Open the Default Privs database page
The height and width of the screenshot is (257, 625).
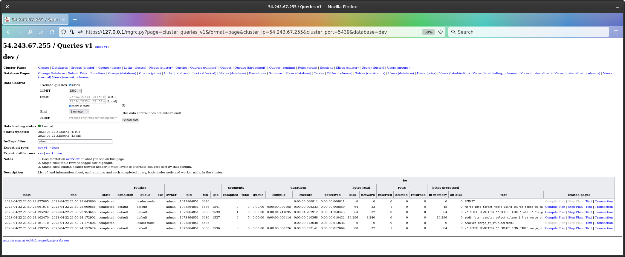click(x=77, y=73)
